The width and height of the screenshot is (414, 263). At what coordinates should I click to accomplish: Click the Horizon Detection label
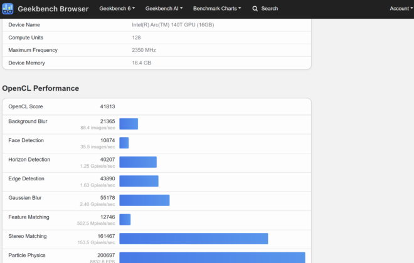[29, 160]
